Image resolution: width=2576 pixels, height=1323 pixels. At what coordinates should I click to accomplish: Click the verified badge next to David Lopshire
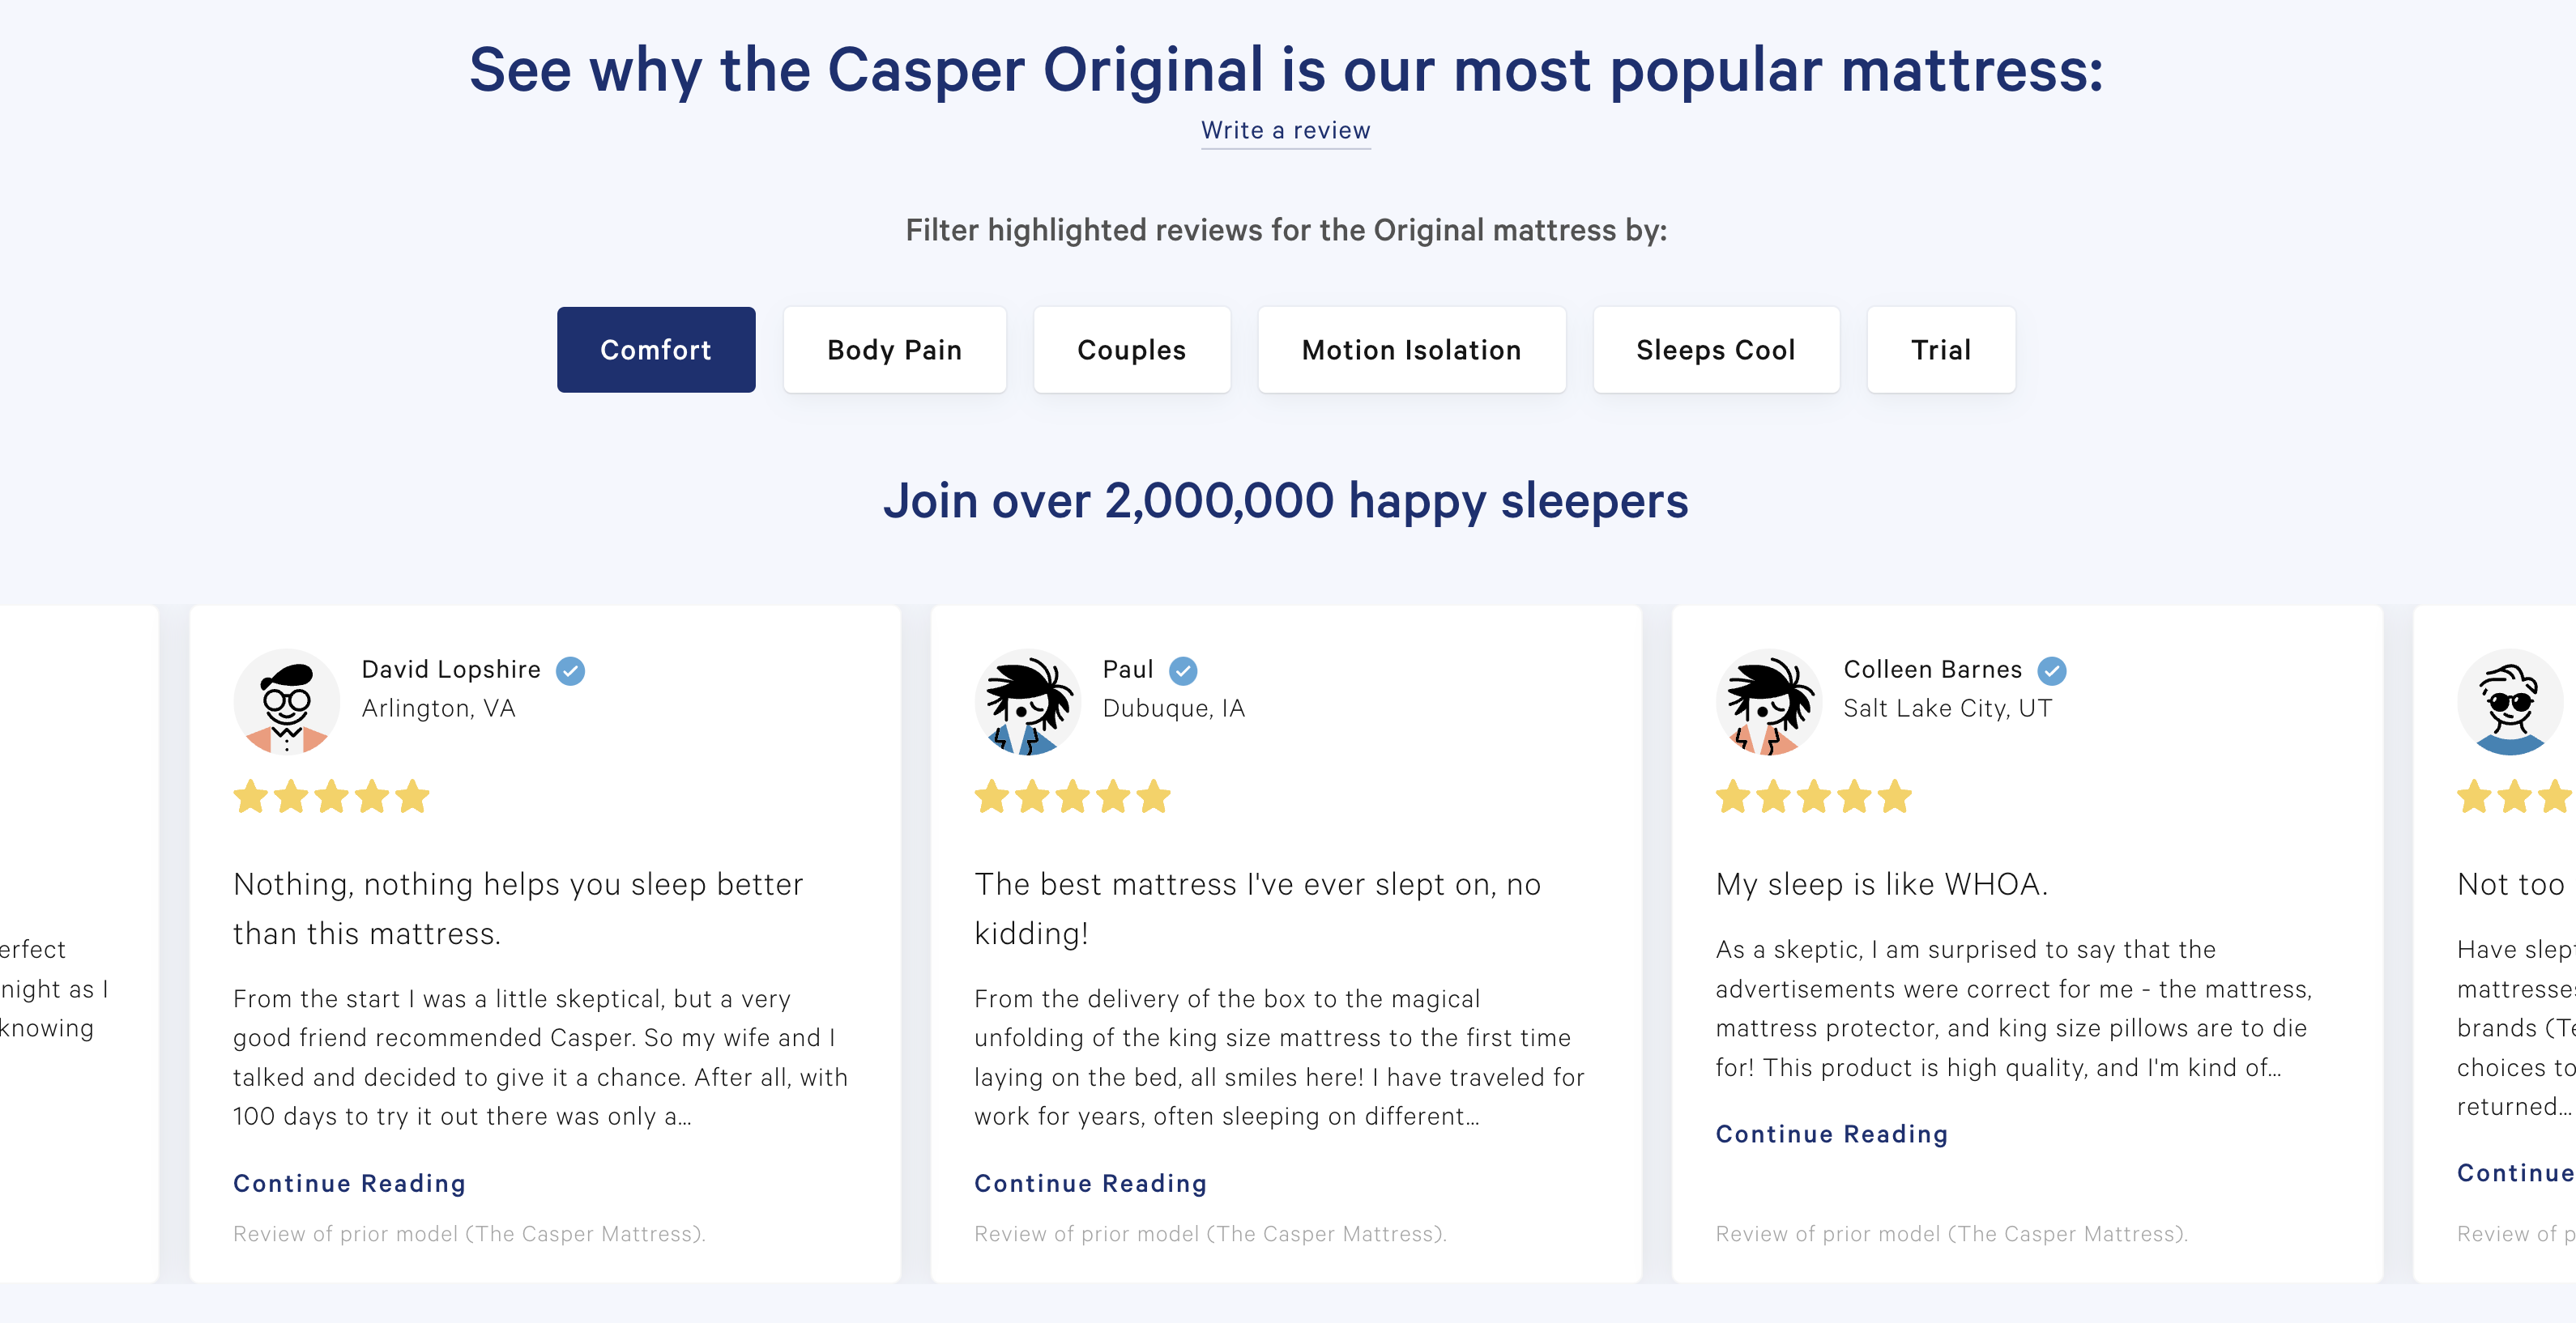[571, 671]
